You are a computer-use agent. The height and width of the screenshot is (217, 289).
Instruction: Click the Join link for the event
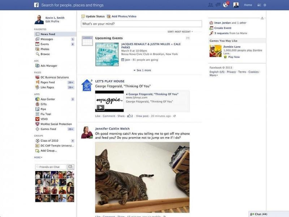127,60
